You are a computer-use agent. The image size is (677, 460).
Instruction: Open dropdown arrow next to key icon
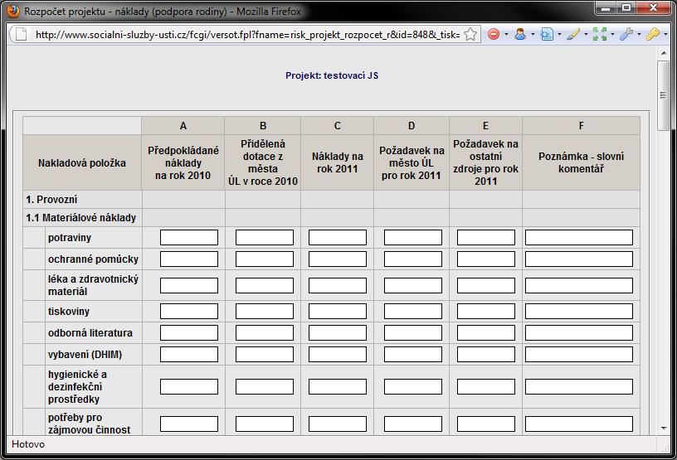tap(665, 34)
